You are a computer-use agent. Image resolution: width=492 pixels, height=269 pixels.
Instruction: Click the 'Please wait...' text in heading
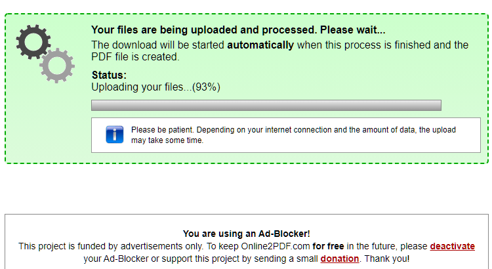pos(352,30)
